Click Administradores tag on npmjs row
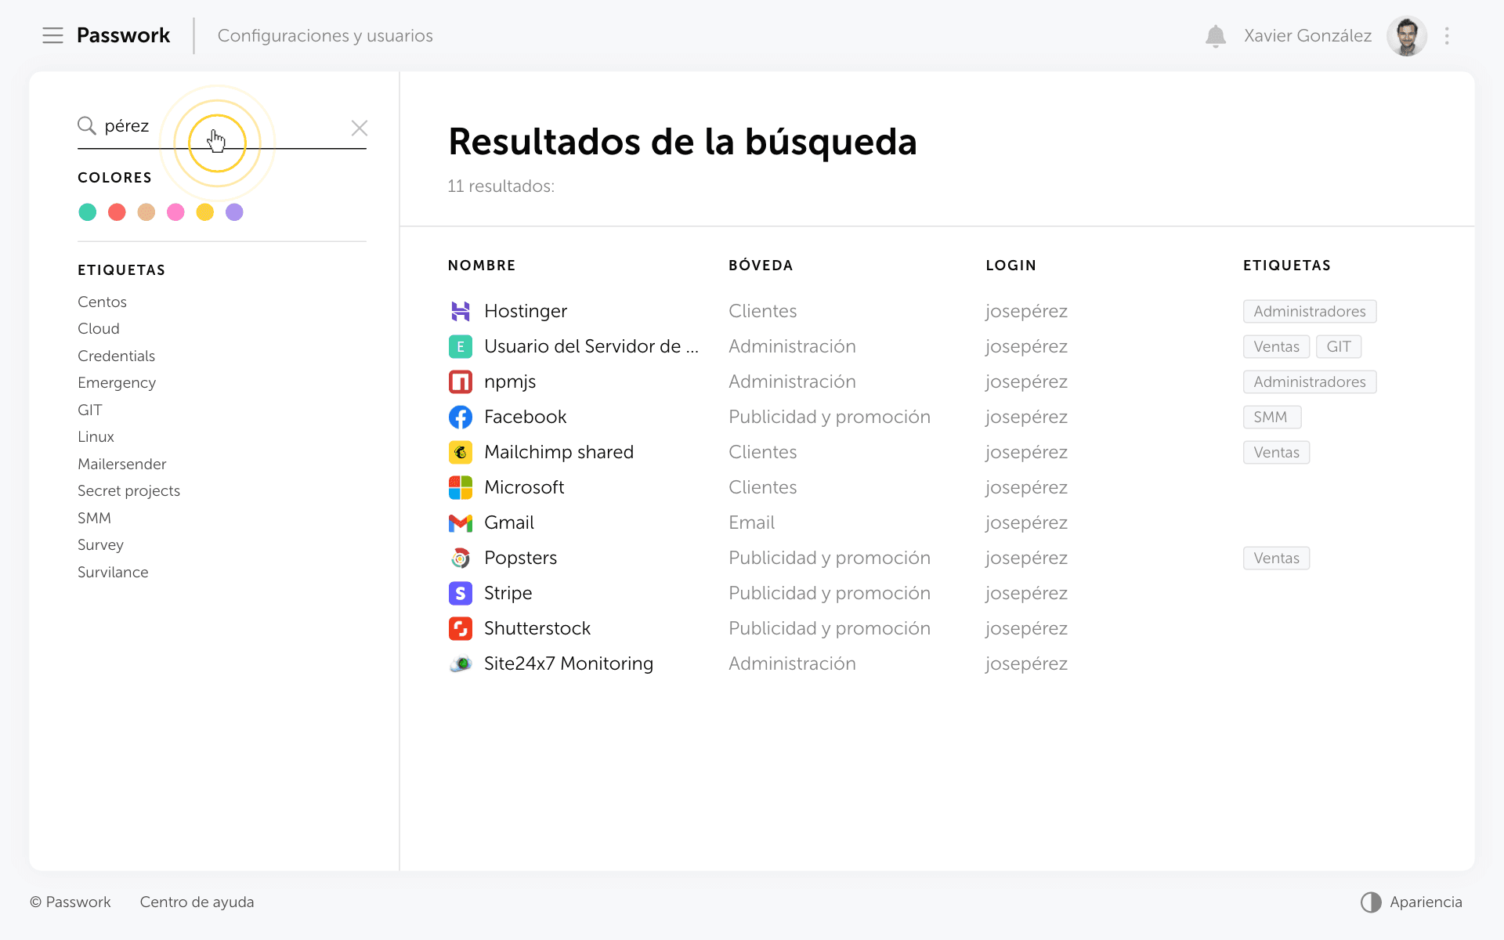1504x940 pixels. tap(1310, 381)
